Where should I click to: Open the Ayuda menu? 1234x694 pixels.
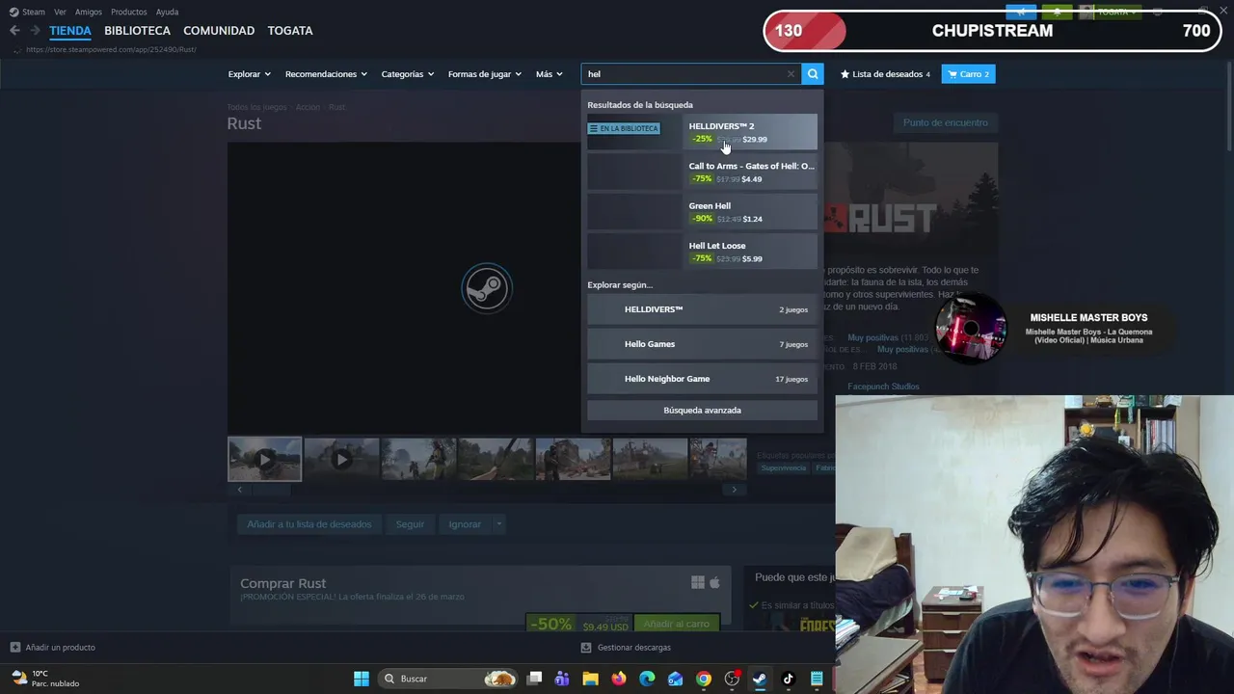[x=167, y=12]
